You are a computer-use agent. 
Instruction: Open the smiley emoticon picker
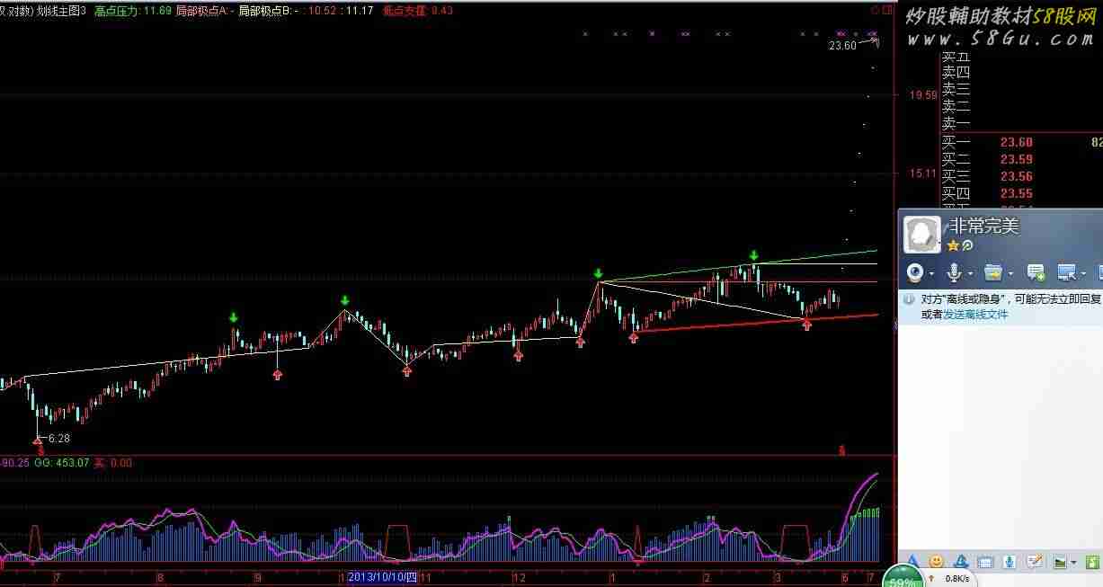(x=936, y=562)
